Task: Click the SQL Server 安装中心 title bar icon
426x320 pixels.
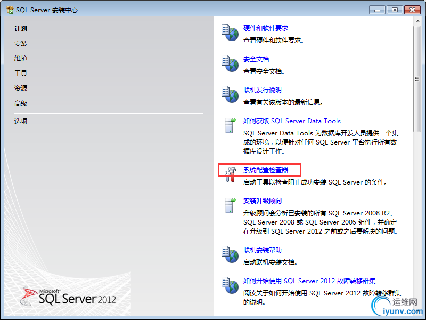Action: coord(10,10)
